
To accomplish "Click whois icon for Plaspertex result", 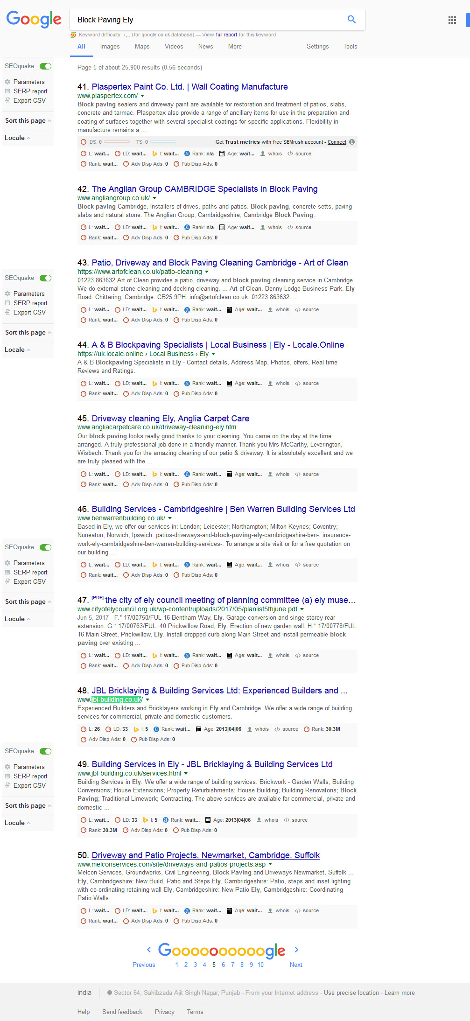I will (263, 154).
